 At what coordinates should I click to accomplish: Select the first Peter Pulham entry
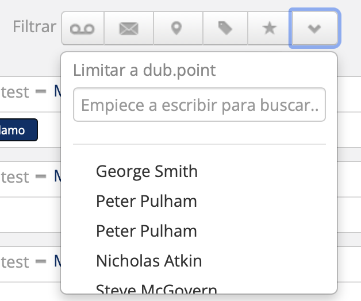click(147, 201)
